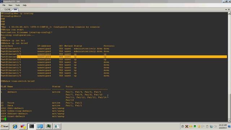Open the green network computer taskbar icon
The height and width of the screenshot is (130, 231).
coord(48,126)
